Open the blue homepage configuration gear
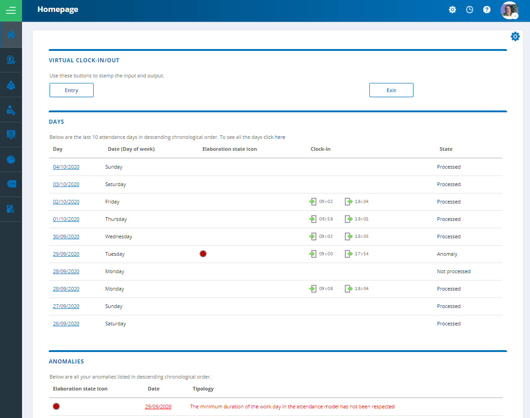This screenshot has width=530, height=418. pos(515,37)
